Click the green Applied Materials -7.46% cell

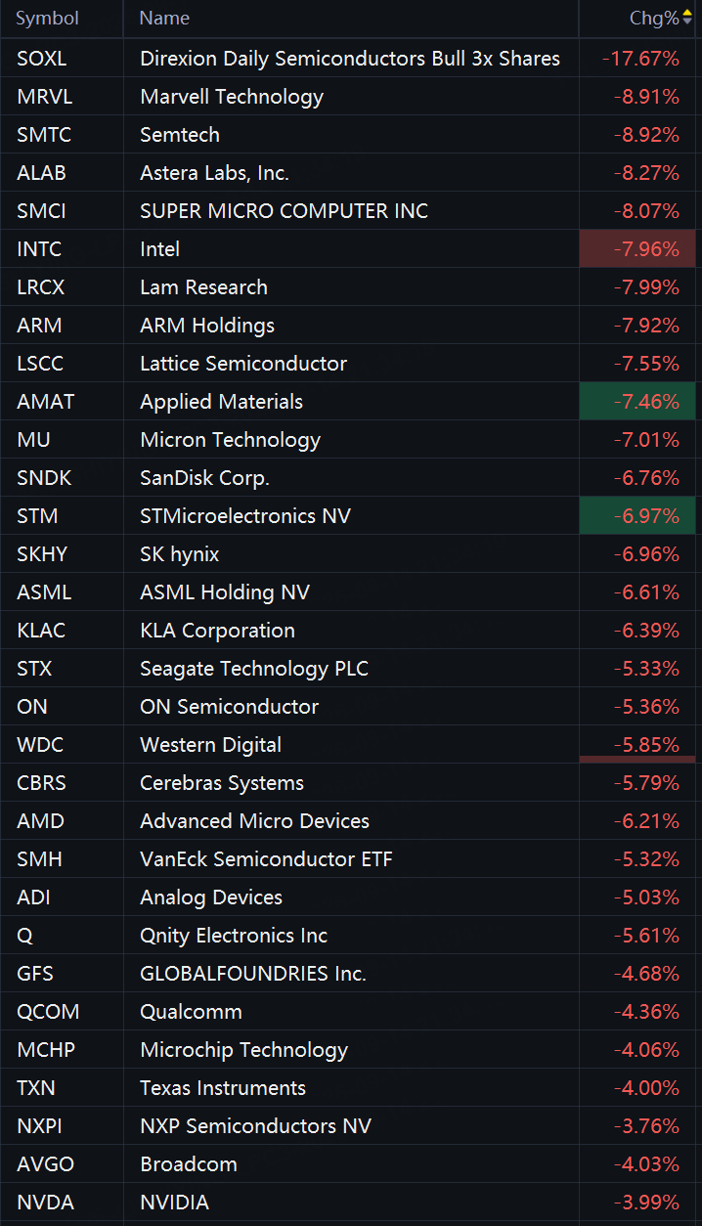coord(637,402)
